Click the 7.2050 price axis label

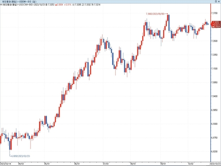(x=214, y=55)
